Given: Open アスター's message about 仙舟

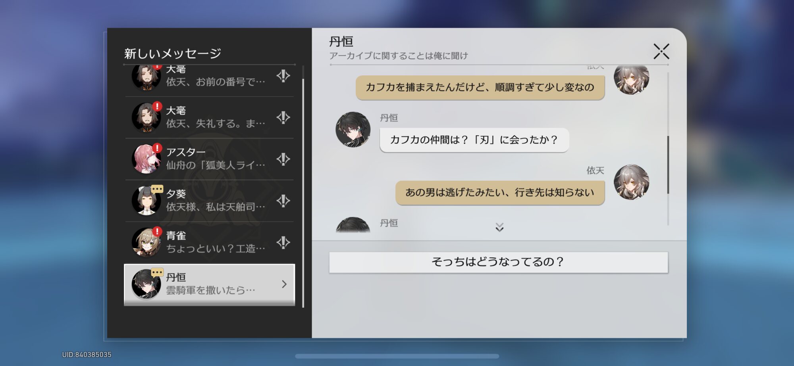Looking at the screenshot, I should click(214, 159).
